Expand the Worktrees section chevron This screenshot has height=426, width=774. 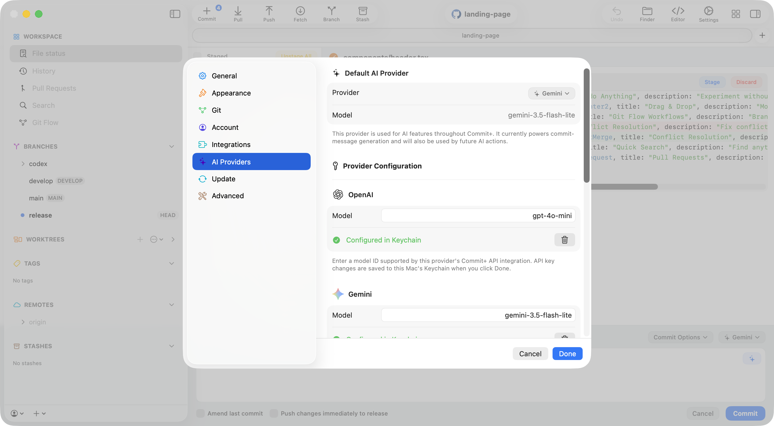point(173,239)
